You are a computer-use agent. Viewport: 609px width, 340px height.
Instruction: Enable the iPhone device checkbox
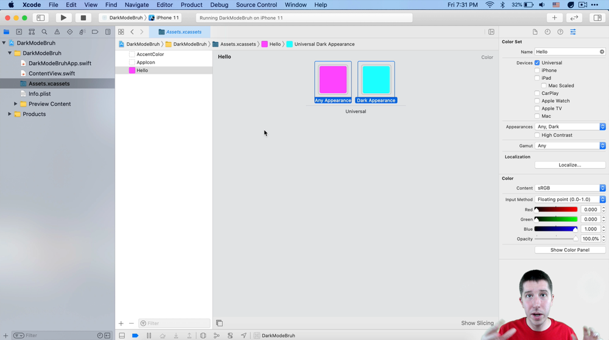point(537,70)
